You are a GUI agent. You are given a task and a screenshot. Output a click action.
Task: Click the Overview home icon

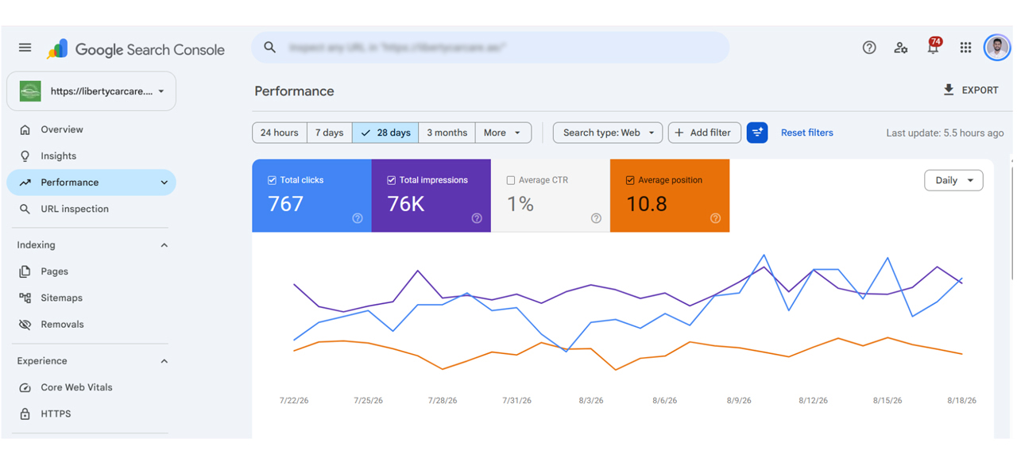tap(25, 129)
